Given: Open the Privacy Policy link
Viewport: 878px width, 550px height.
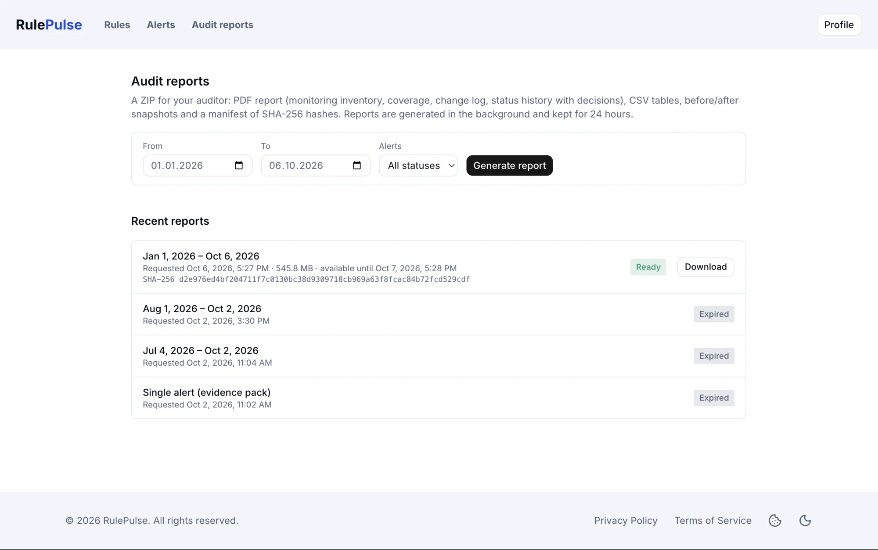Looking at the screenshot, I should point(626,521).
